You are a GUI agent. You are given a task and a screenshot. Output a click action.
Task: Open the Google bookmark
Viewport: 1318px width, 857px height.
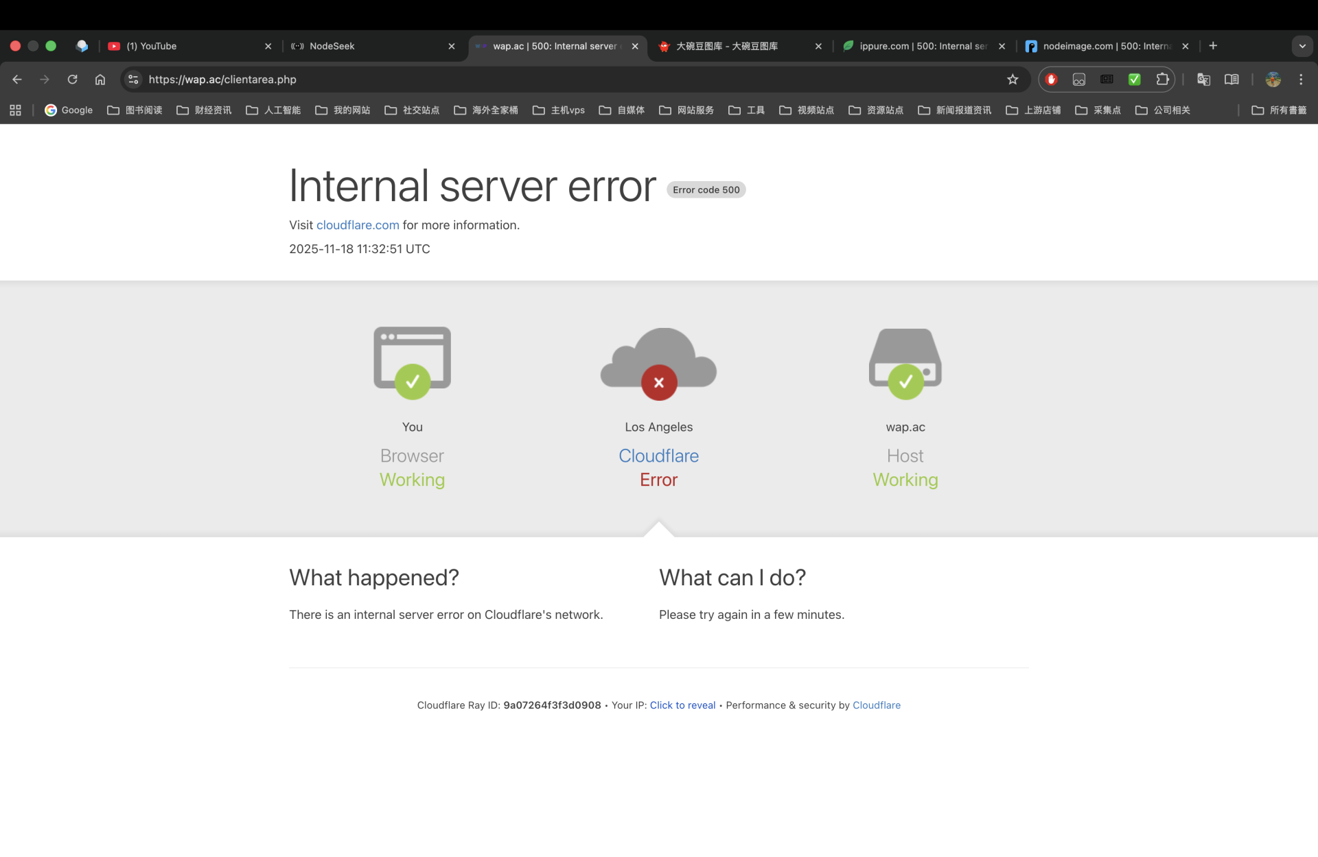[x=69, y=110]
